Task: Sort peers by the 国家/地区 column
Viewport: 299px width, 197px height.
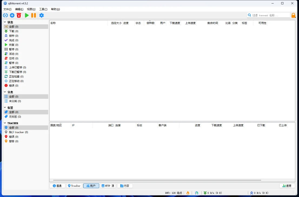Action: [60, 125]
